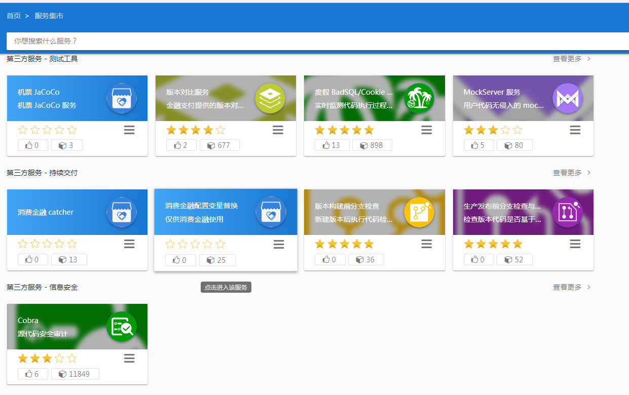
Task: Click the 版本构建前分支检查 yellow branch icon
Action: pos(419,212)
